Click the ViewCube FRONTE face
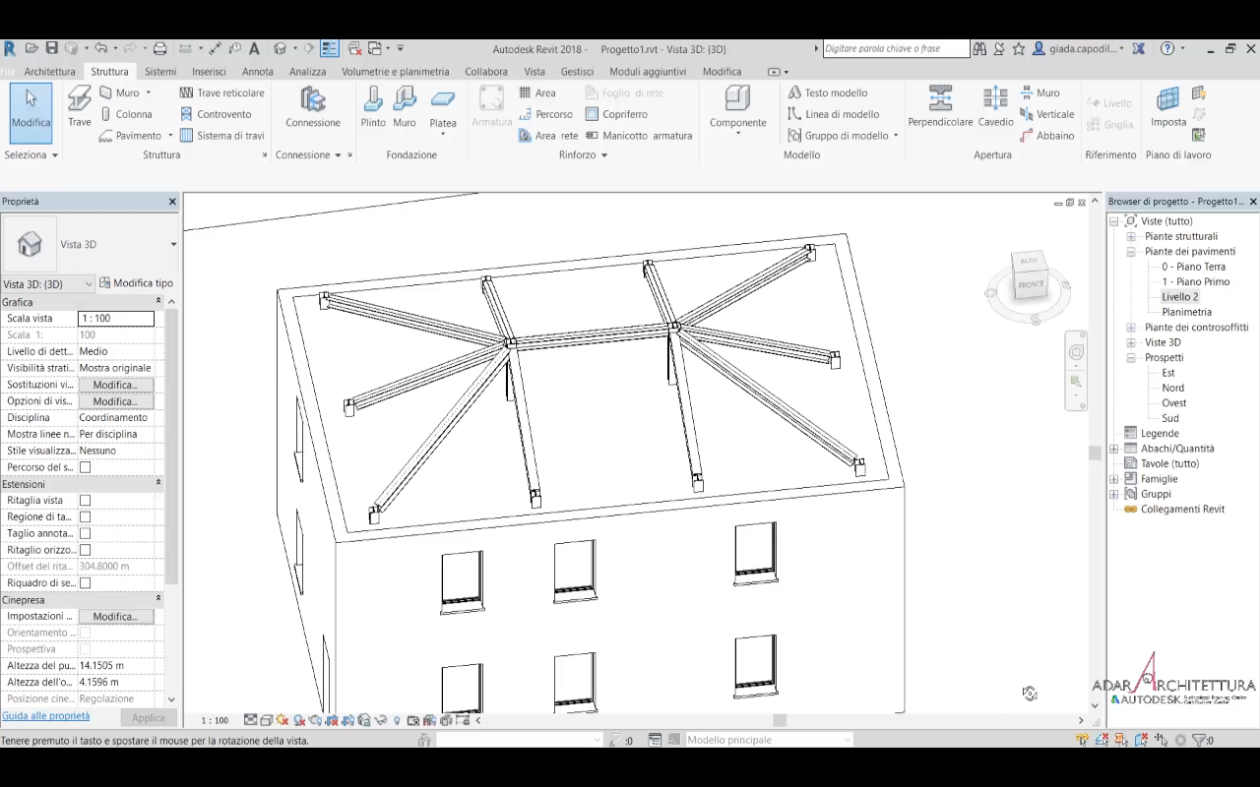 click(1031, 284)
